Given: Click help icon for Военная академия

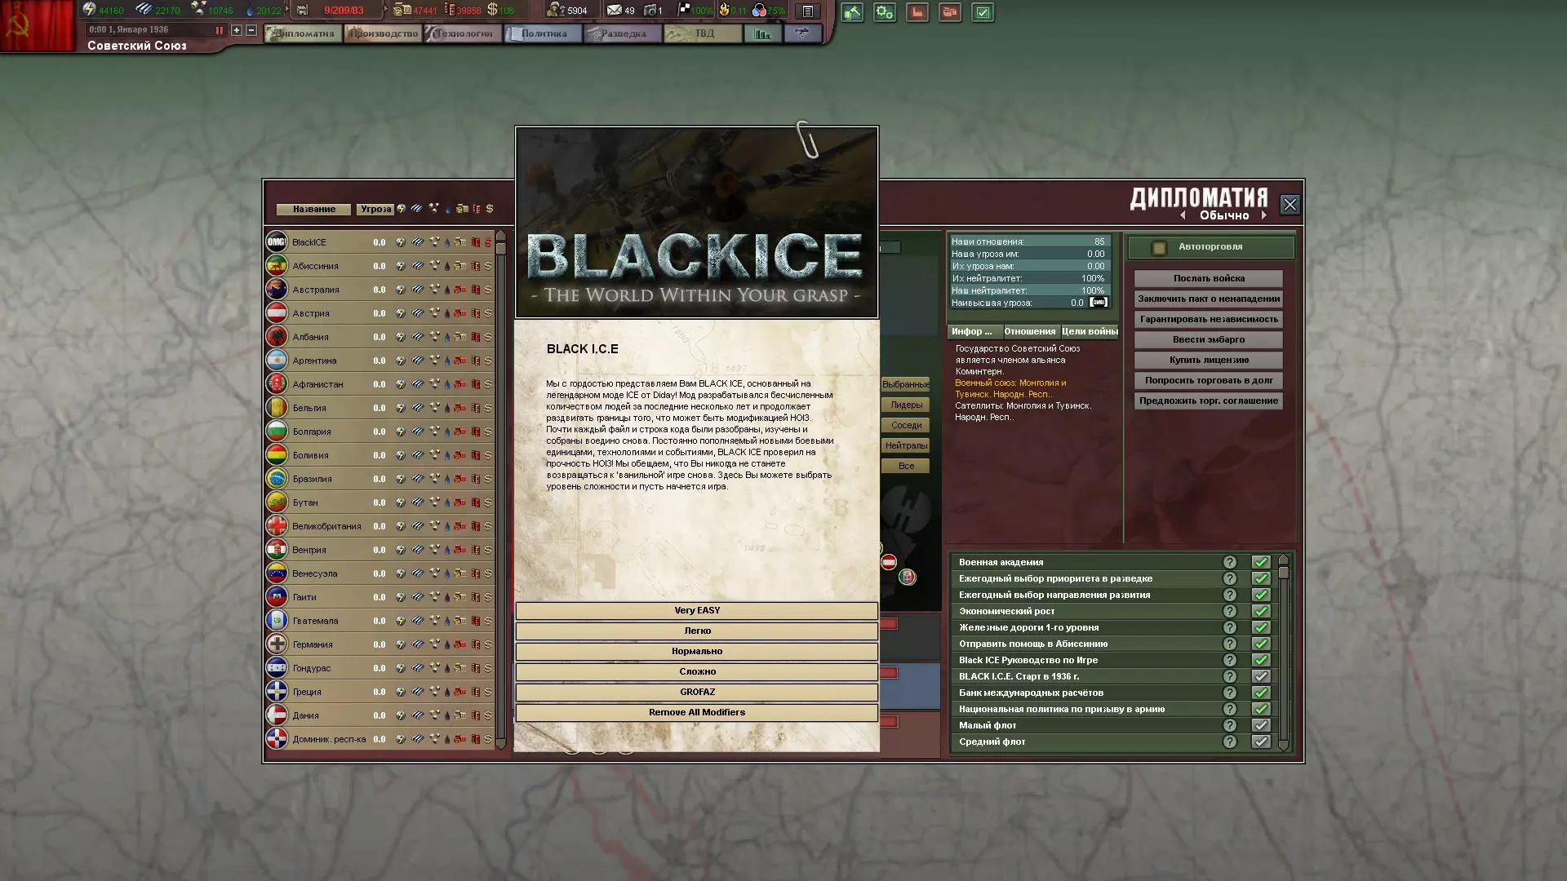Looking at the screenshot, I should click(1229, 562).
